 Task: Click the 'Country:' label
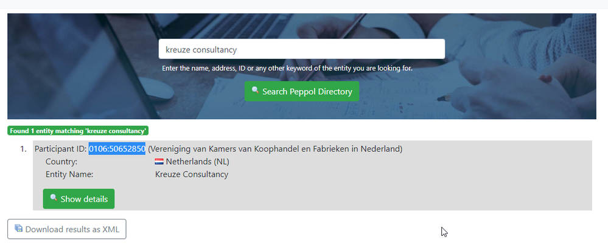click(x=61, y=162)
